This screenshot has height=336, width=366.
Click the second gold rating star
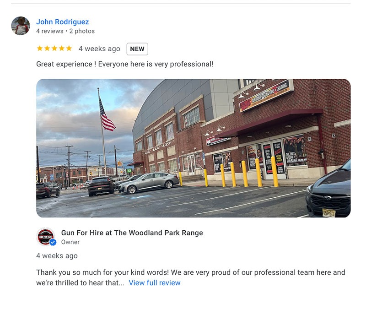click(47, 49)
